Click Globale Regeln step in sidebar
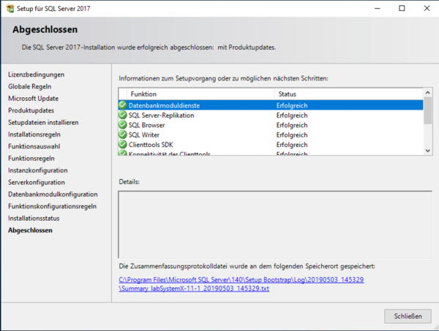This screenshot has width=439, height=331. pos(30,87)
